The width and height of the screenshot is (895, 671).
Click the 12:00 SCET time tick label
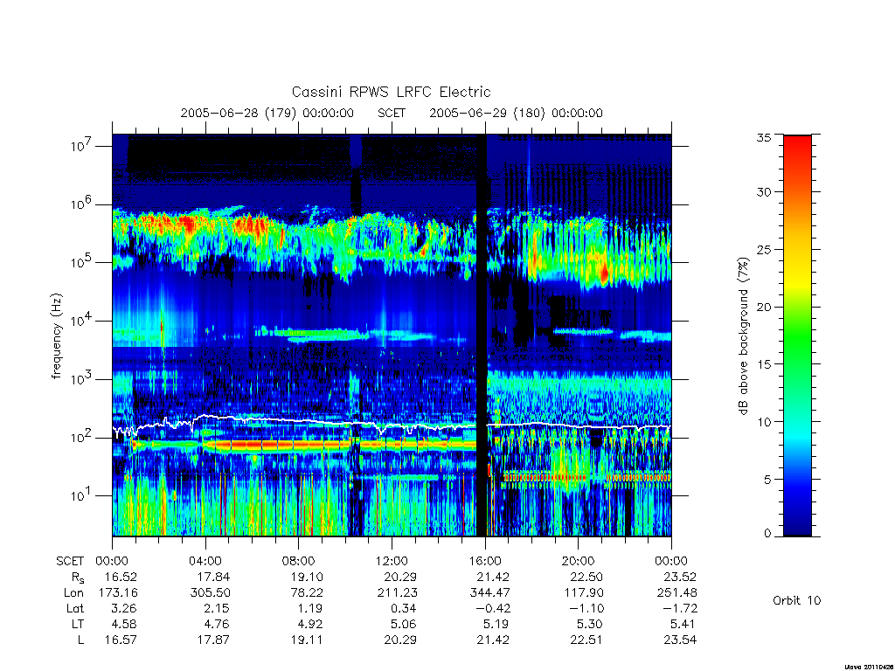pos(392,561)
